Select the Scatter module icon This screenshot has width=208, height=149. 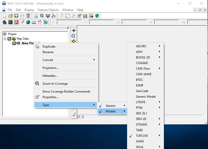[x=16, y=22]
